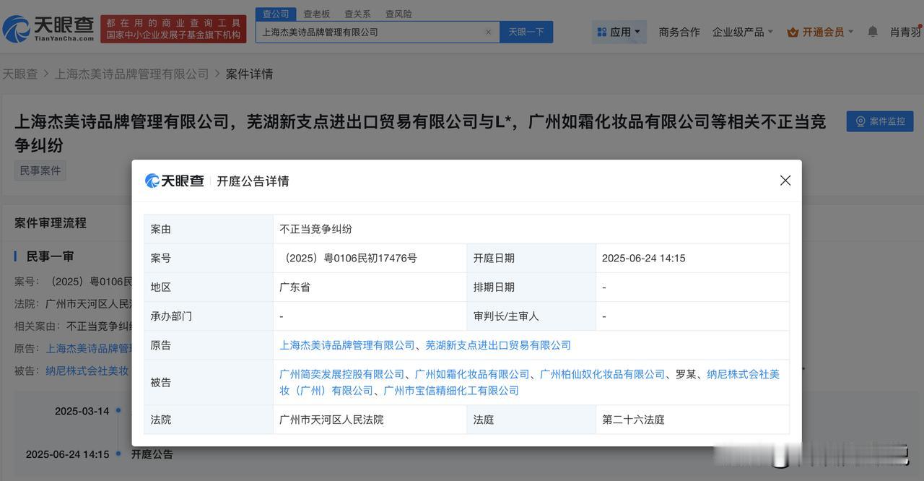The height and width of the screenshot is (481, 924).
Task: Open plaintiff 芜湖新支点进出口贸易有限公司 link
Action: 498,345
